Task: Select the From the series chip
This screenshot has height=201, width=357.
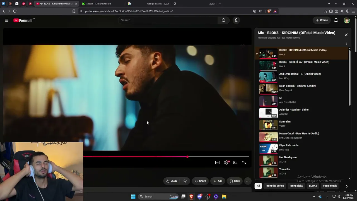Action: coord(275,186)
